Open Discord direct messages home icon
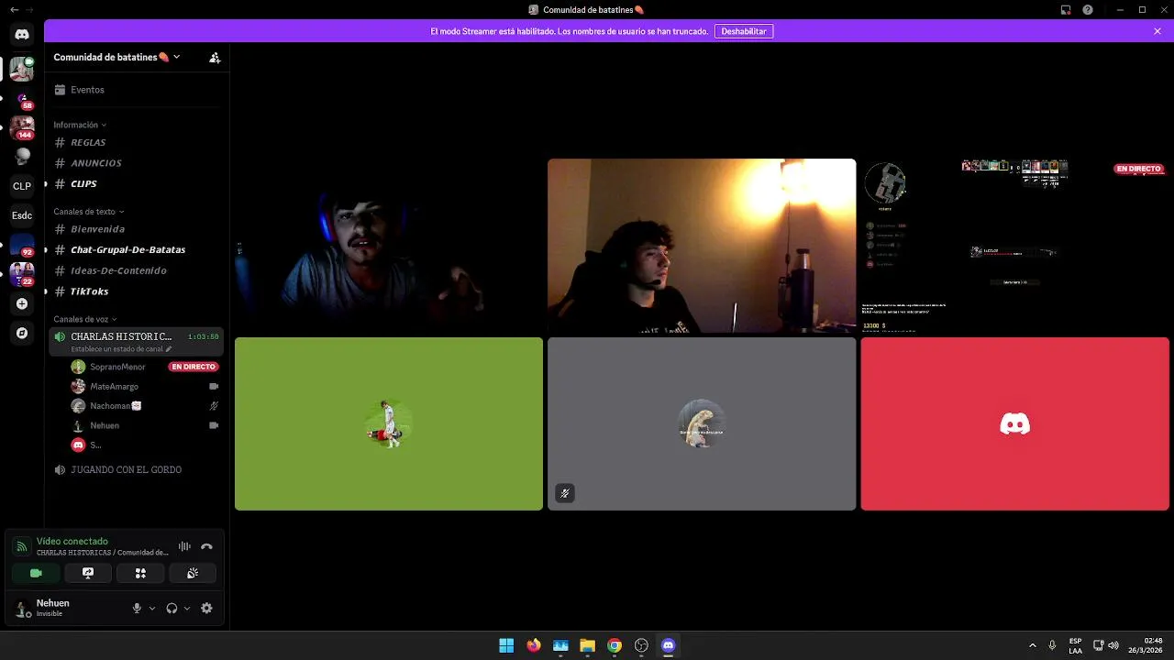 pos(22,34)
